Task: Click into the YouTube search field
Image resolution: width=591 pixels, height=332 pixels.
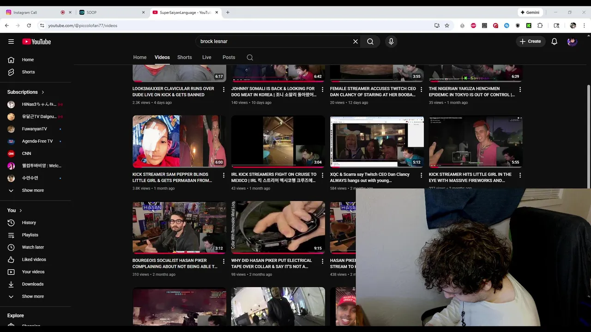Action: tap(275, 41)
